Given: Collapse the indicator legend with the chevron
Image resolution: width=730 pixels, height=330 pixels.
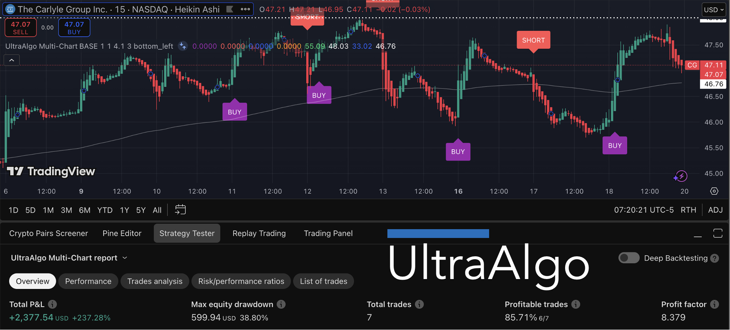Looking at the screenshot, I should tap(12, 60).
